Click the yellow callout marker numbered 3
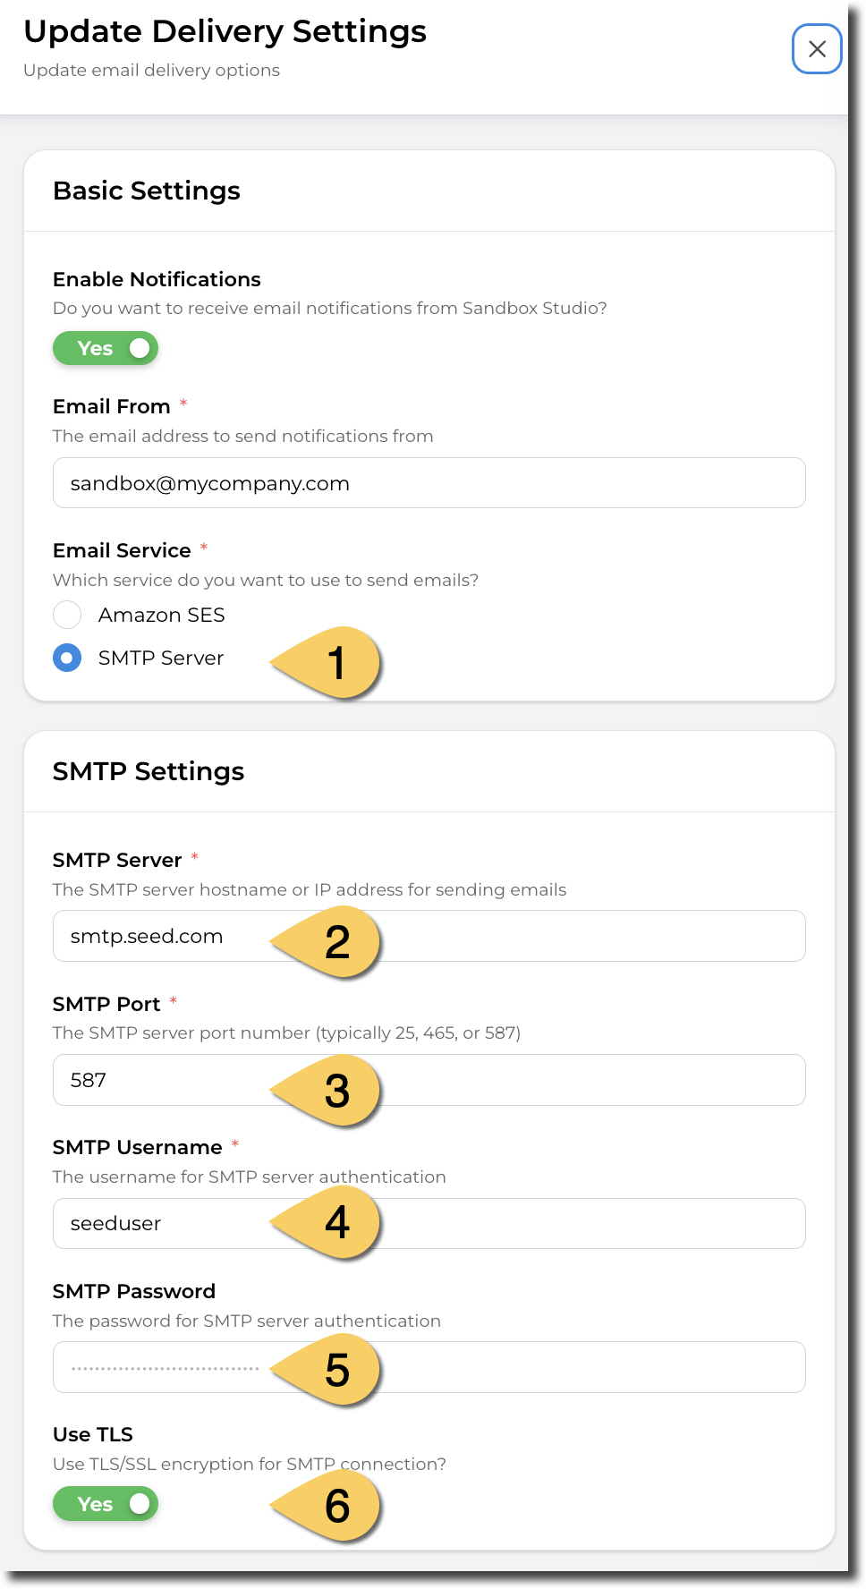The image size is (866, 1589). (327, 1091)
